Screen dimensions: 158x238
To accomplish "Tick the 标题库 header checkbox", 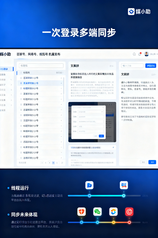I will point(21,73).
